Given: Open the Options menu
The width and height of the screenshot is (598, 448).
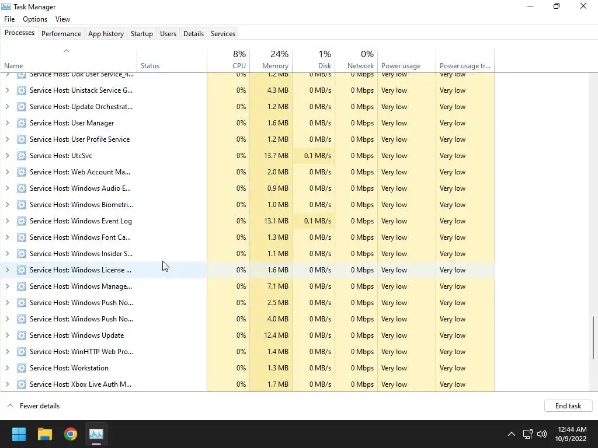Looking at the screenshot, I should (x=35, y=19).
